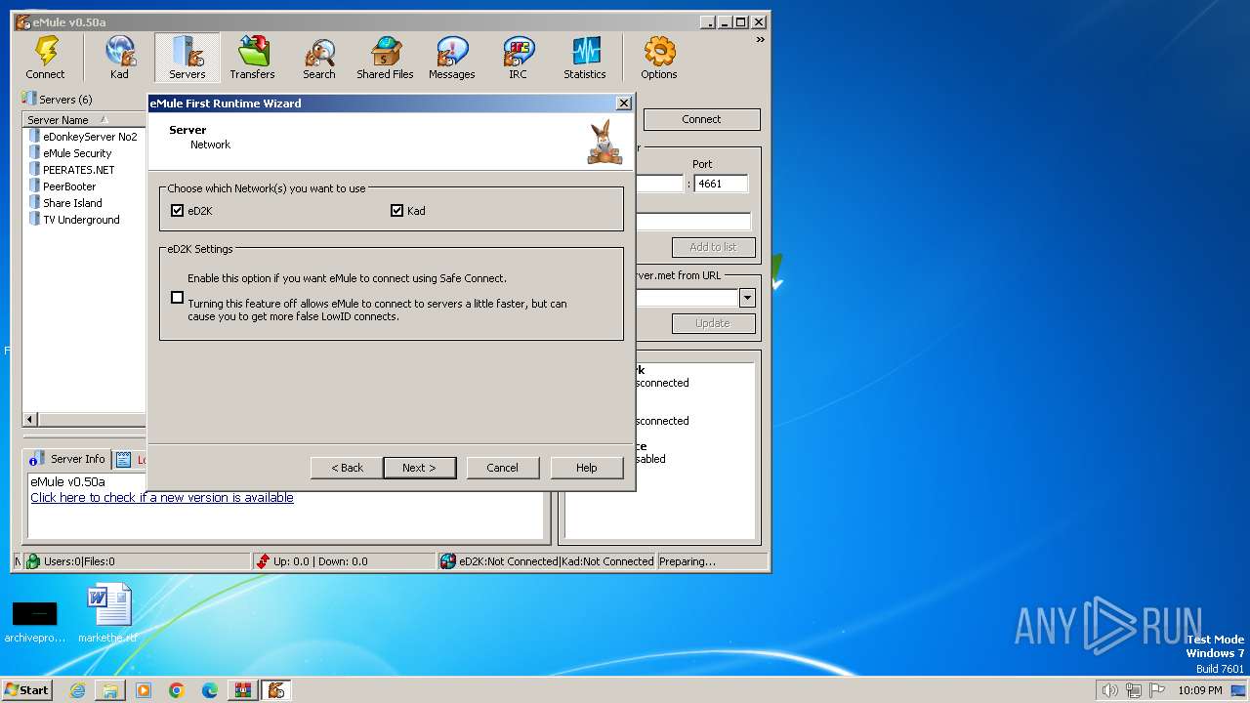Select PEERATES.NET server row
Screen dimensions: 1250x703
[x=71, y=170]
